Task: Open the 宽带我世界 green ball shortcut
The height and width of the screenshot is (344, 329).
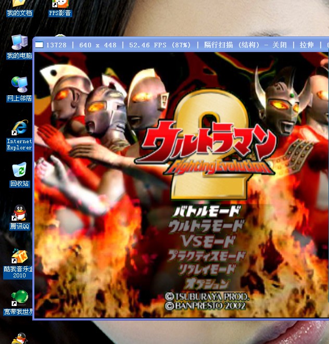Action: click(18, 302)
